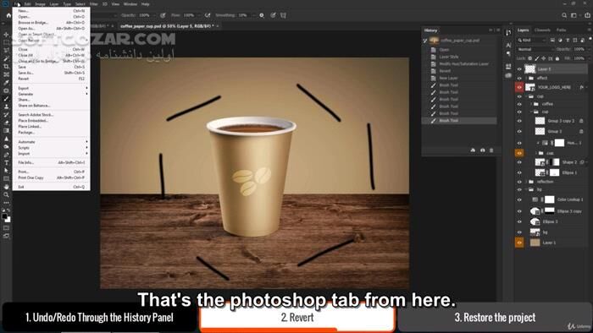The image size is (593, 333).
Task: Hide the Layer 5 layer
Action: tap(519, 69)
